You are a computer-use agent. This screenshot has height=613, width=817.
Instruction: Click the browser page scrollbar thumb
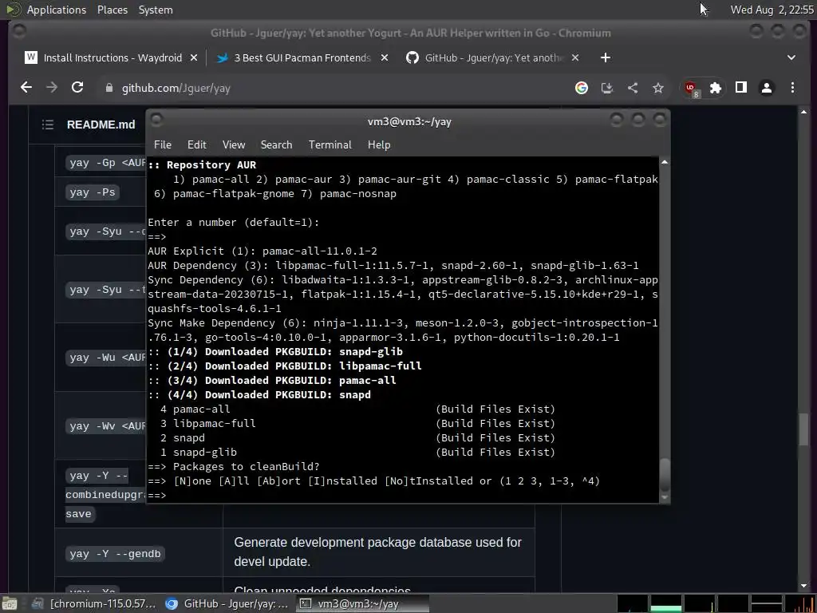click(x=803, y=429)
